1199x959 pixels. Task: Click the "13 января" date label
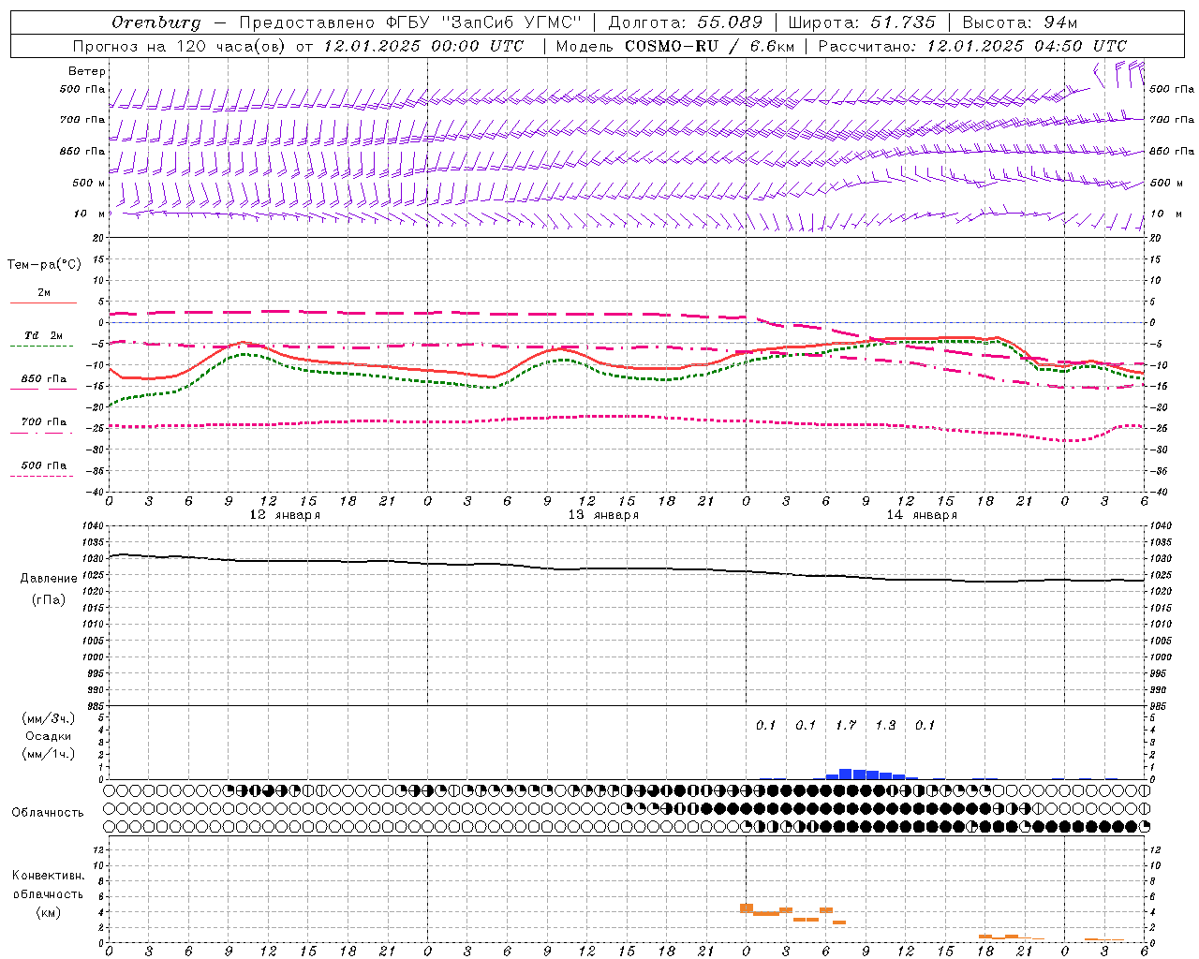click(x=603, y=515)
